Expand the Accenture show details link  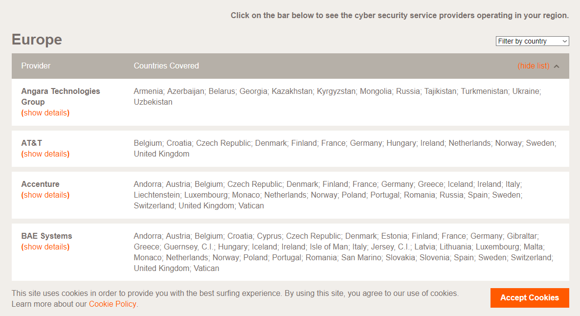click(x=45, y=195)
